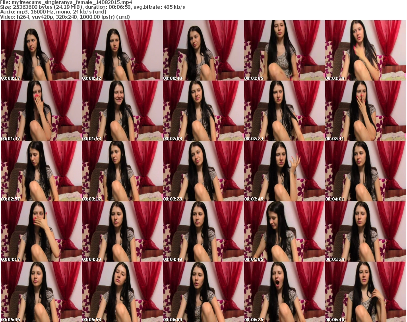Viewport: 407px width, 322px height.
Task: Choose the thumbnail labeled 00:02:24
Action: pos(284,111)
